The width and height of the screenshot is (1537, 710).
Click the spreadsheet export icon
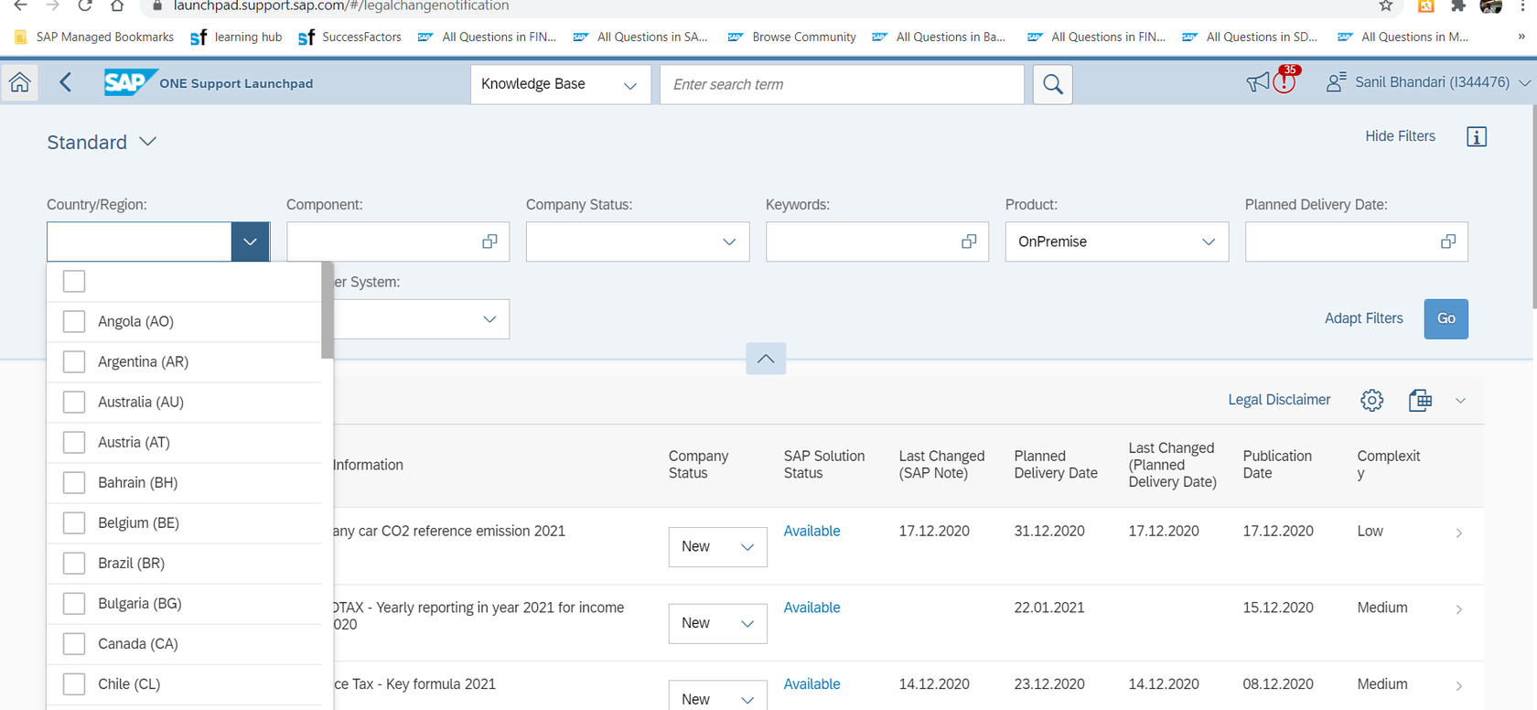point(1420,400)
